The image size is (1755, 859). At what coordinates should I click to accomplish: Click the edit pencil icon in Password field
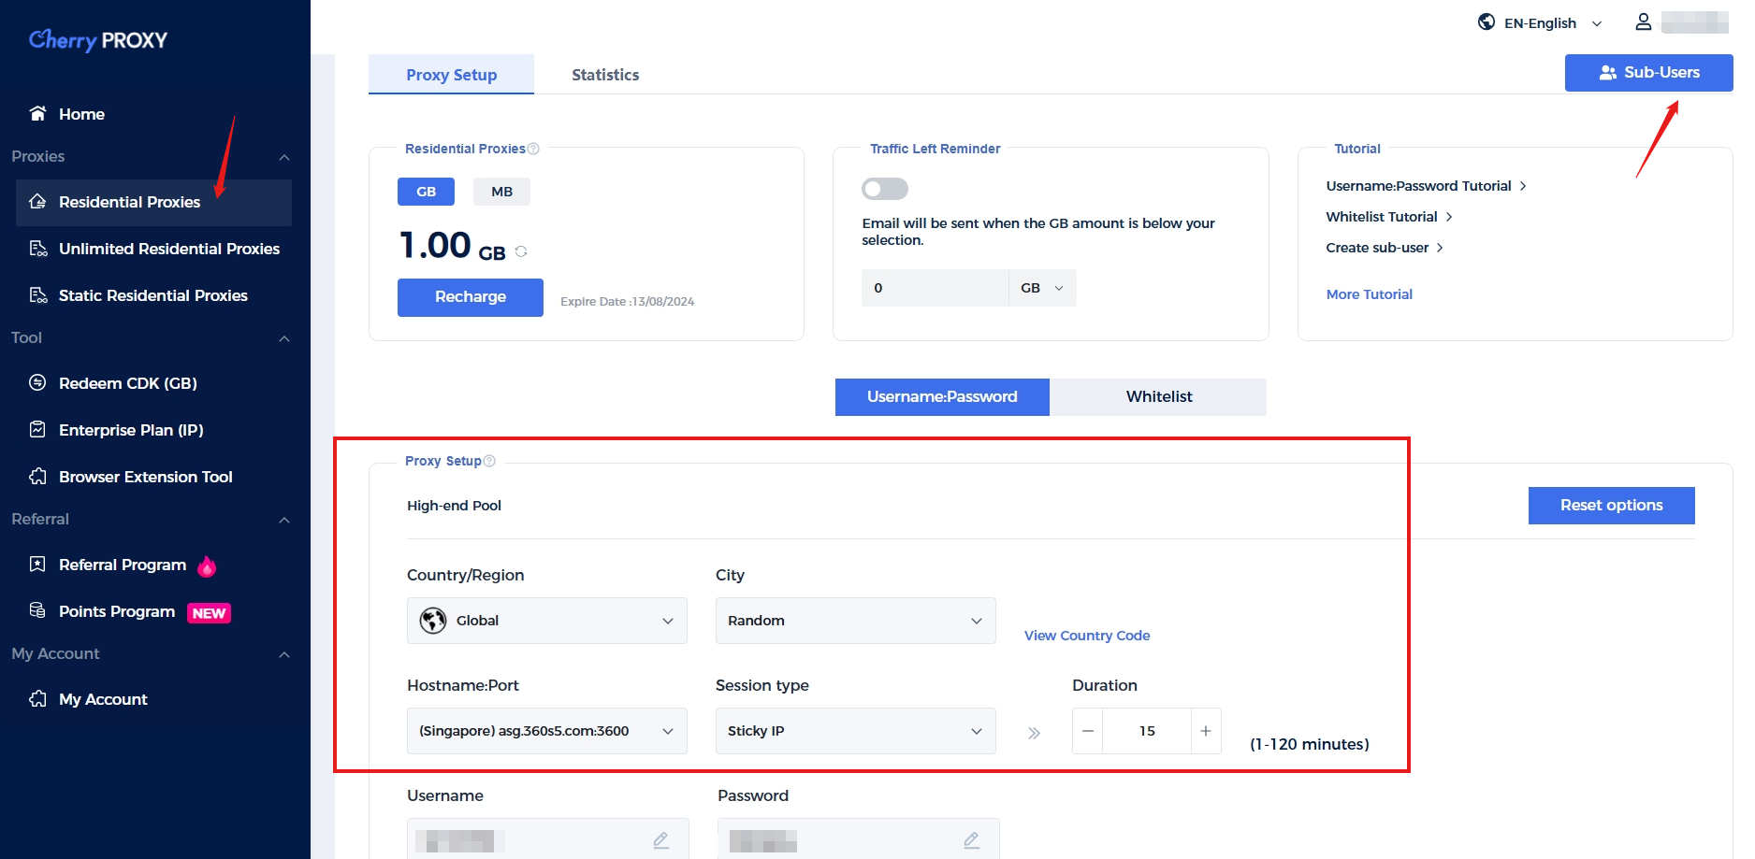[971, 840]
